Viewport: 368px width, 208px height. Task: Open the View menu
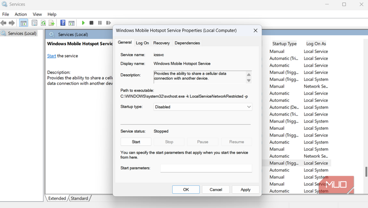37,14
